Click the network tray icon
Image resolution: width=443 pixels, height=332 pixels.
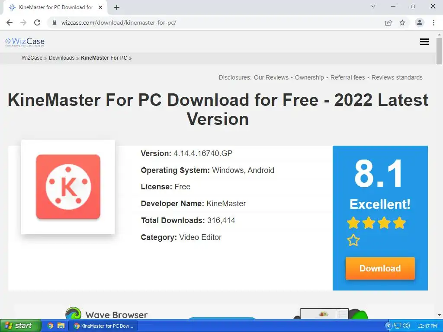click(x=398, y=326)
